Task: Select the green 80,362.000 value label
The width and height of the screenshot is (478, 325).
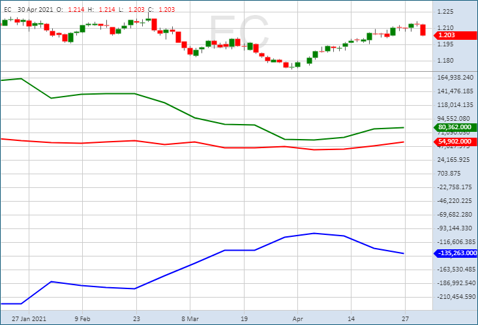Action: (x=455, y=128)
